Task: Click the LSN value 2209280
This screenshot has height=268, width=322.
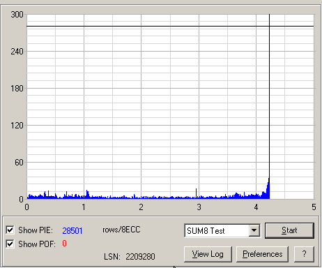Action: pos(140,257)
